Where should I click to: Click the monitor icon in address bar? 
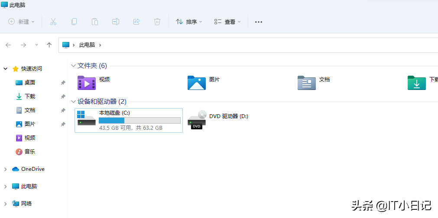click(66, 45)
